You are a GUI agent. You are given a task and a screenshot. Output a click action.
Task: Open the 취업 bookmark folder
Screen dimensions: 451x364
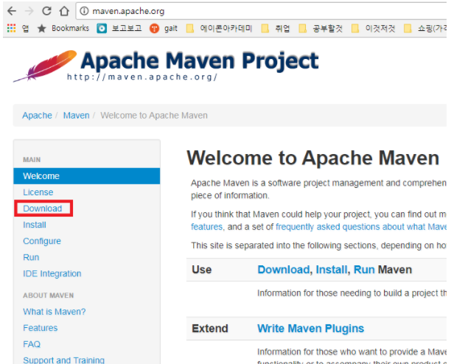pyautogui.click(x=276, y=28)
